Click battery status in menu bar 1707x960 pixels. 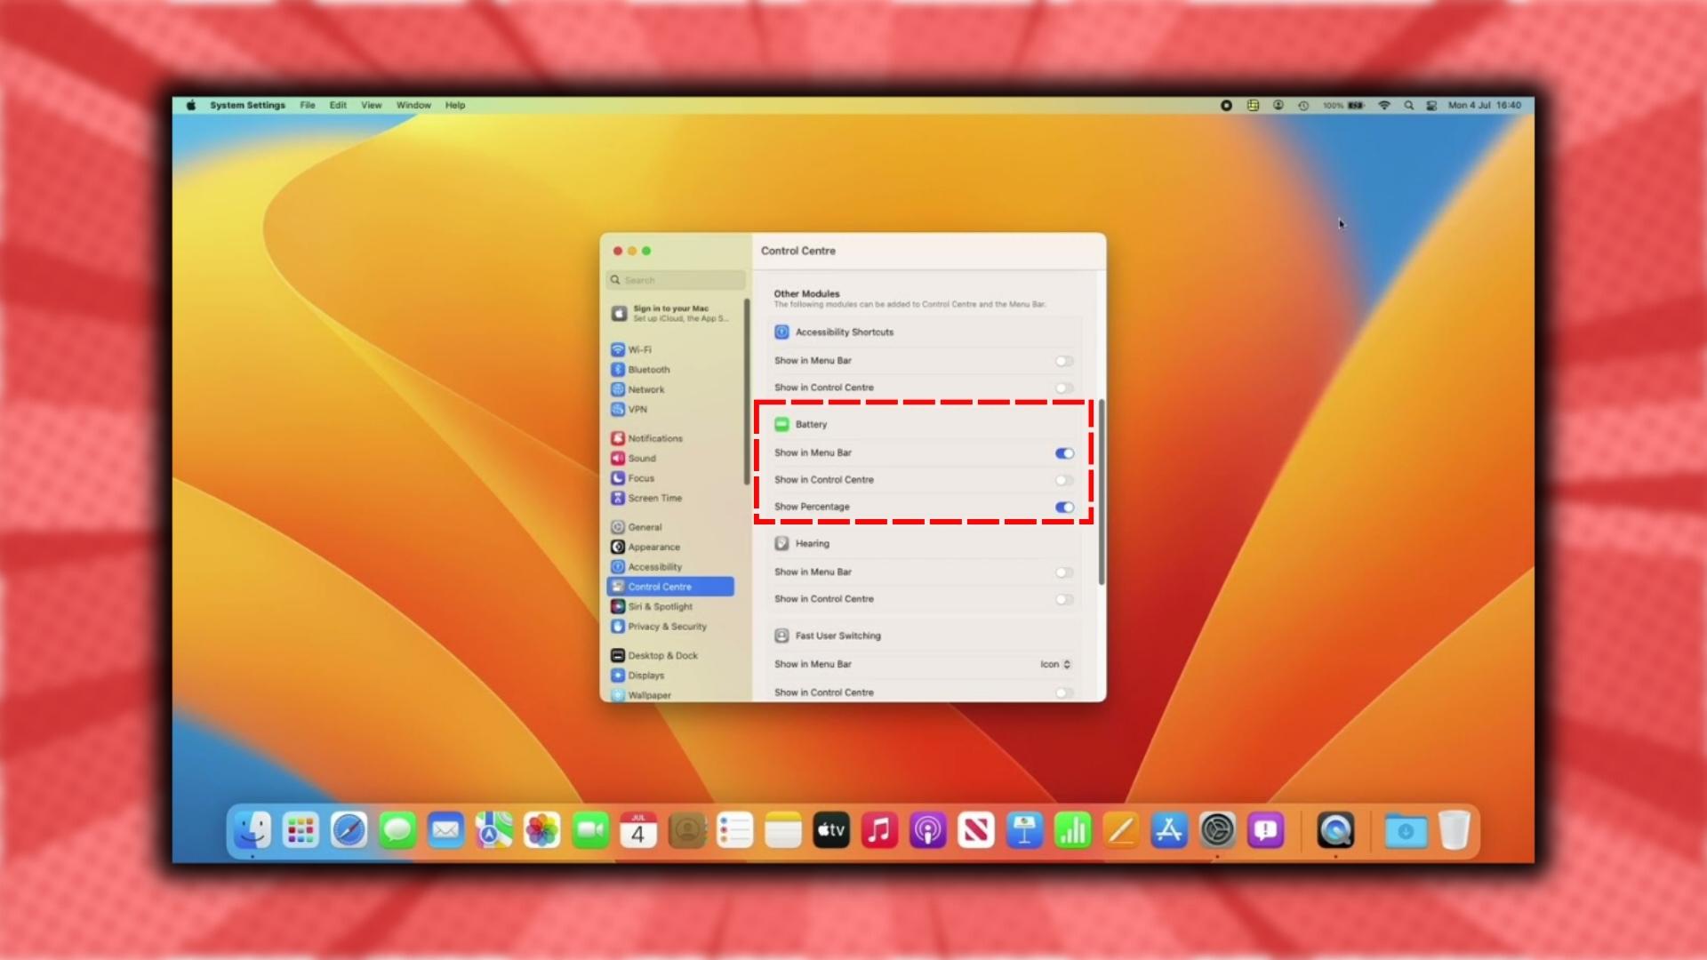coord(1343,105)
